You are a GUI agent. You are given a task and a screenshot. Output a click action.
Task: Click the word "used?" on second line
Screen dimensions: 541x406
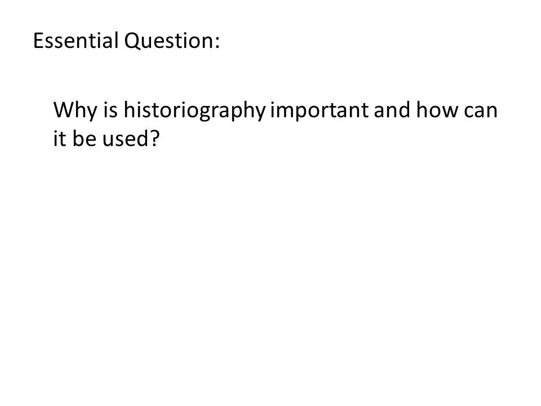pos(131,138)
